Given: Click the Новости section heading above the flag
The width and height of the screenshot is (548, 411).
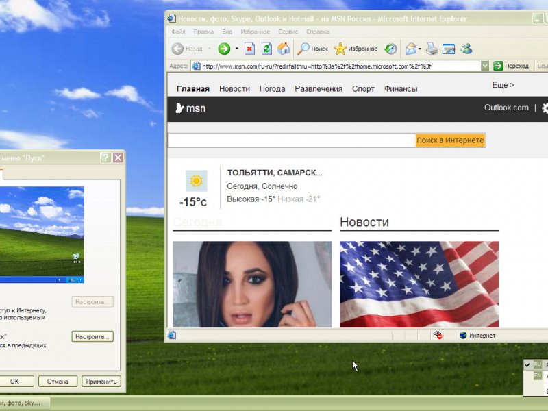Looking at the screenshot, I should pos(364,222).
